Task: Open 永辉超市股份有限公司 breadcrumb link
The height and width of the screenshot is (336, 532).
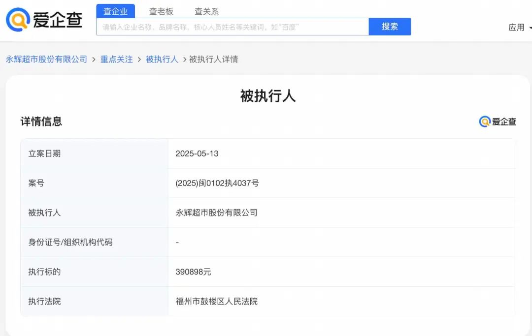Action: coord(46,60)
